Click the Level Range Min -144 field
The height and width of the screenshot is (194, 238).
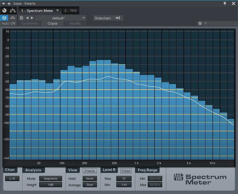[x=124, y=185]
